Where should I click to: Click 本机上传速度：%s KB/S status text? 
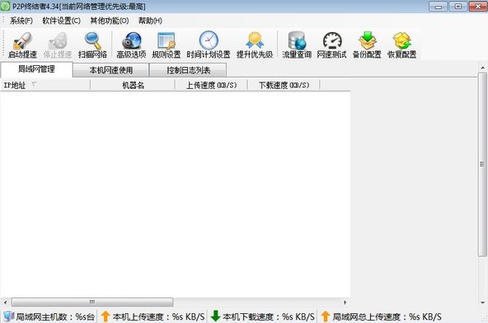pos(159,316)
